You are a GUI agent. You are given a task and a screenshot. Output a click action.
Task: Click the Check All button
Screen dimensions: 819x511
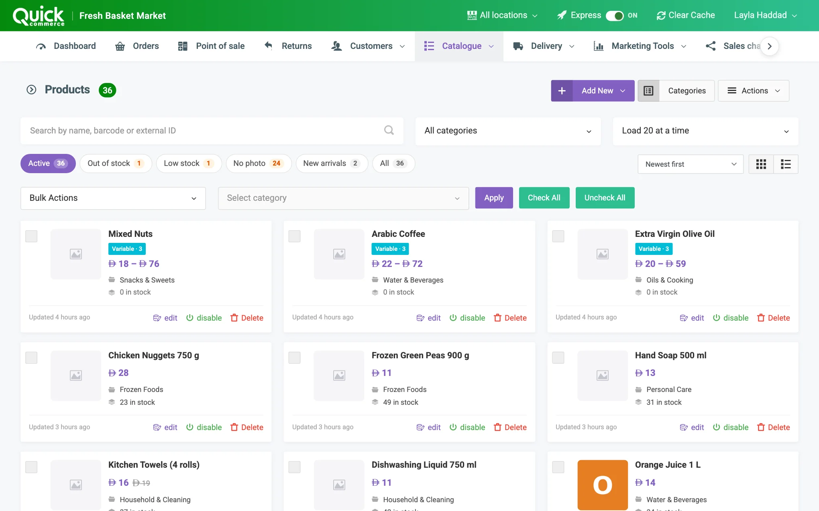coord(544,198)
